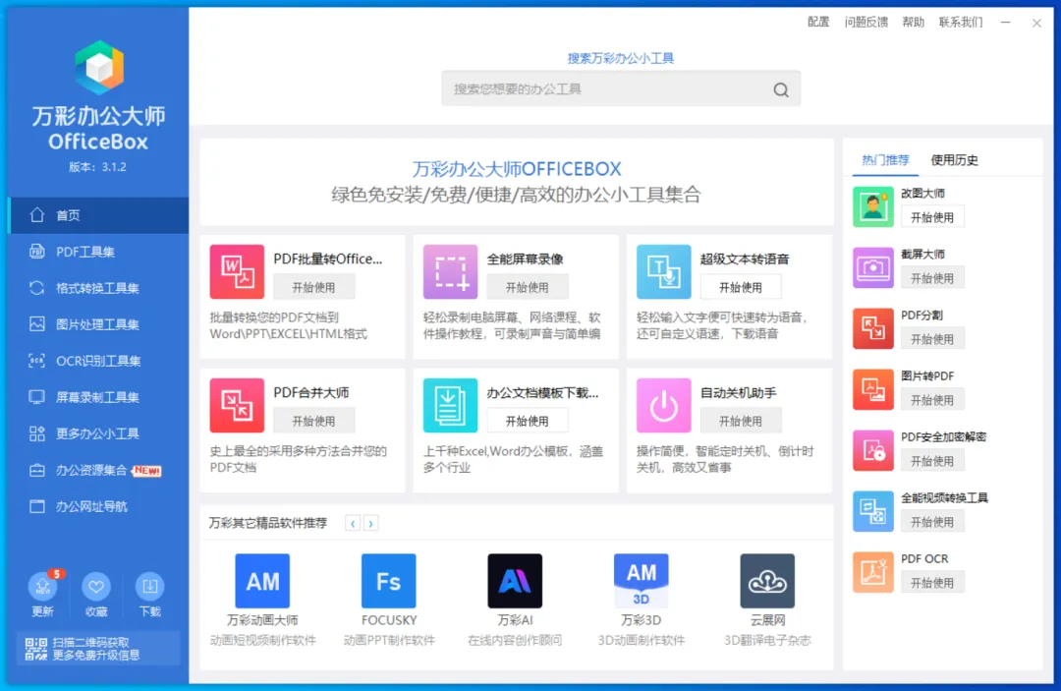The width and height of the screenshot is (1061, 691).
Task: Click the 超级文本转语音 icon
Action: [x=664, y=271]
